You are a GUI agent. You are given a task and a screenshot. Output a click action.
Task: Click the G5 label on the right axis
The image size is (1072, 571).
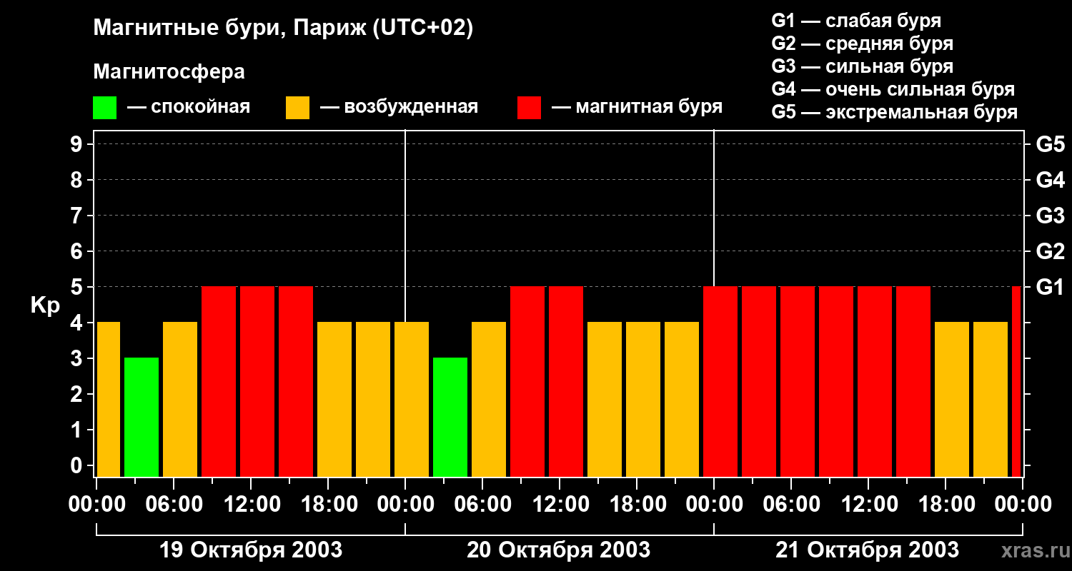(x=1050, y=144)
